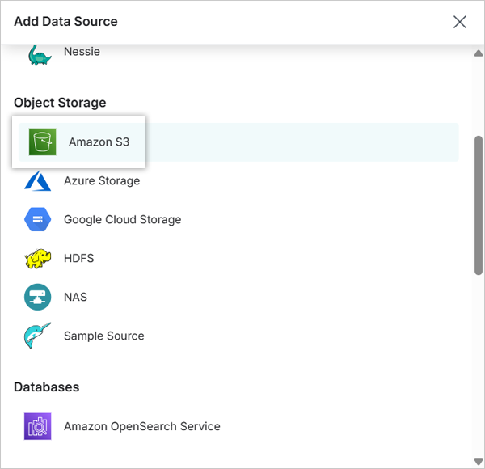
Task: Click the Amazon OpenSearch Service icon
Action: (x=37, y=426)
